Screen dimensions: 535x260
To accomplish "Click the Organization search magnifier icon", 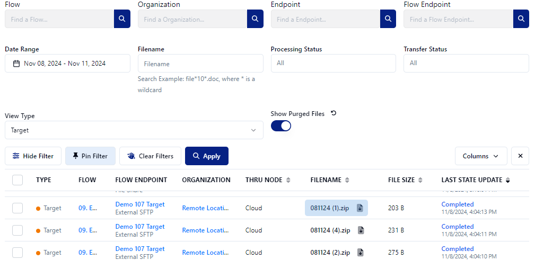I will (x=255, y=19).
